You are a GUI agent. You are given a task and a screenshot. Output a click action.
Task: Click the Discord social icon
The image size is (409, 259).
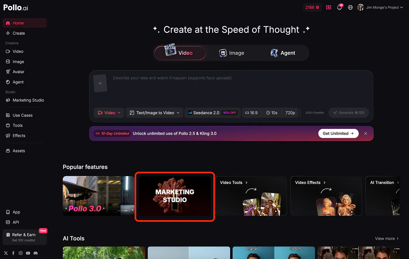35,253
